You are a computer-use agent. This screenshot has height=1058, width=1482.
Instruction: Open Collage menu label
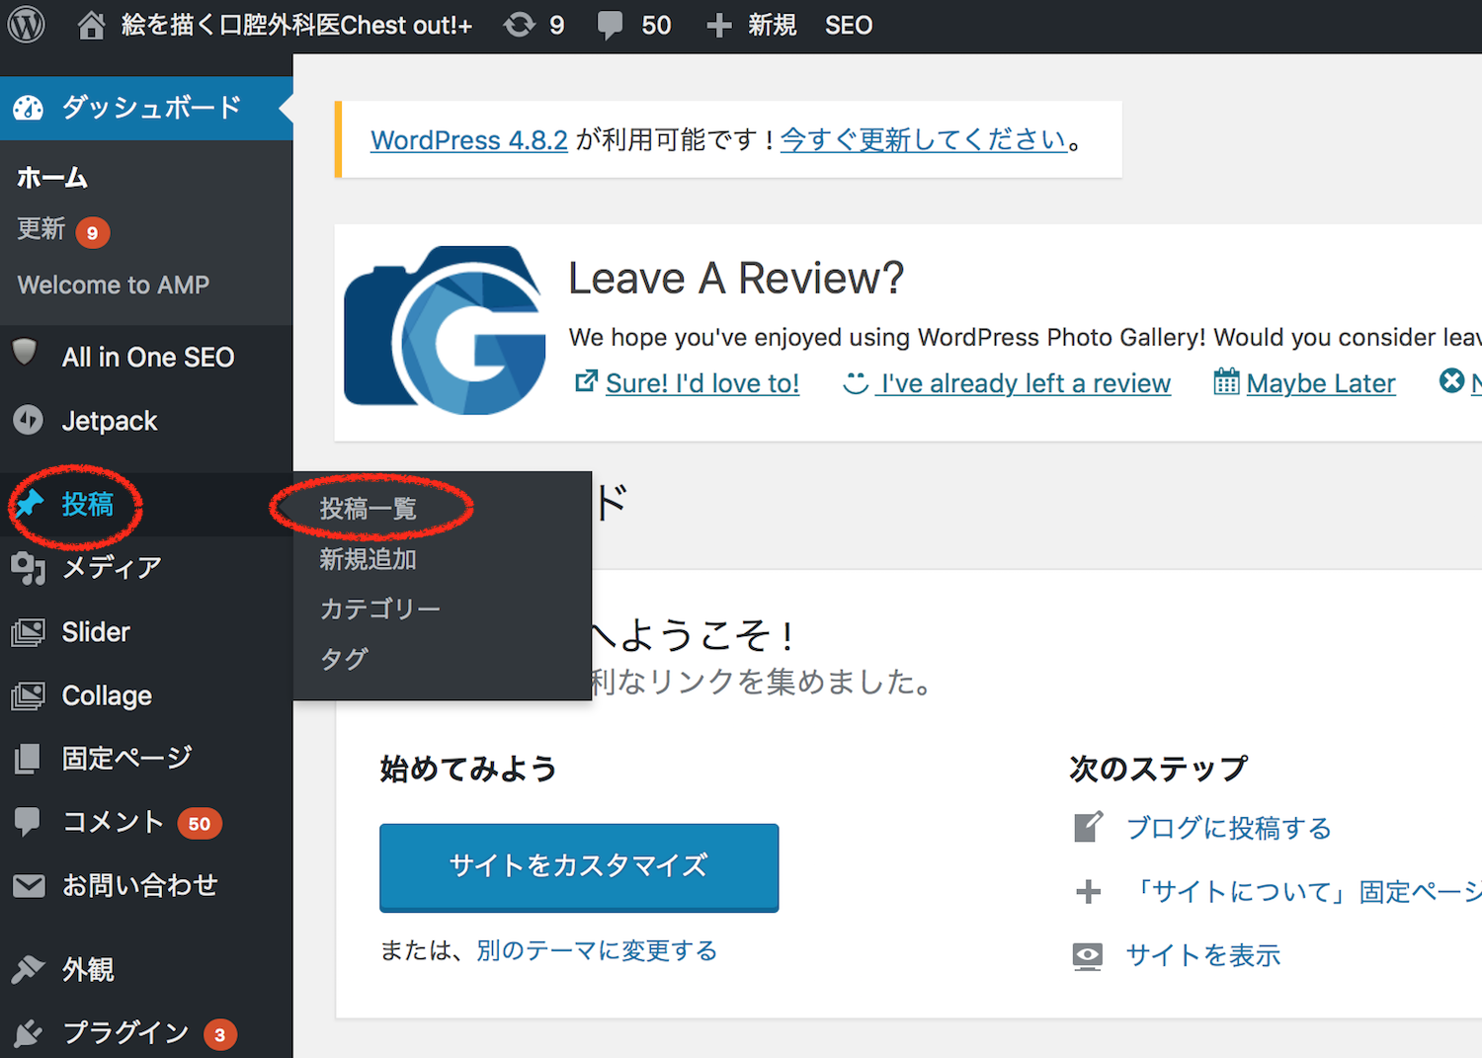click(x=107, y=696)
